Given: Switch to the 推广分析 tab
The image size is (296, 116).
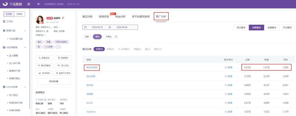Looking at the screenshot, I should (x=161, y=17).
